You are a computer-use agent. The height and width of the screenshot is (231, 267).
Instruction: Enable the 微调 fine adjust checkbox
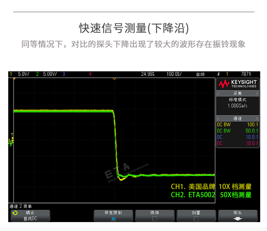point(155,219)
